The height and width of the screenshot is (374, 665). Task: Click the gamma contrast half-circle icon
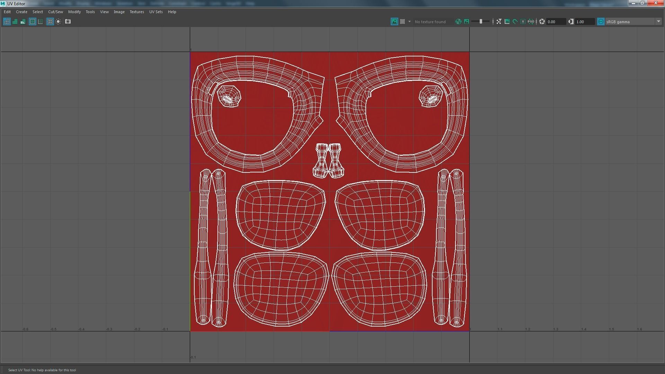(571, 21)
